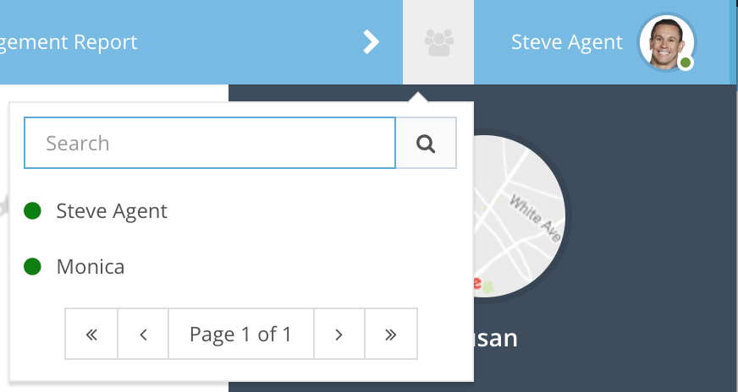Open the Steve Agent user menu in header
This screenshot has height=392, width=738.
click(x=566, y=42)
